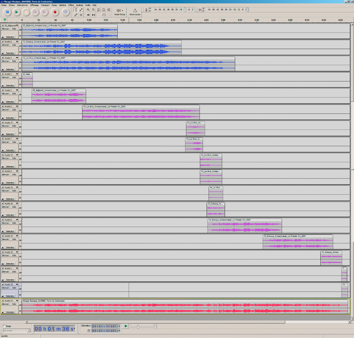Open the Transport menu
Image resolution: width=354 pixels, height=338 pixels.
(x=45, y=5)
